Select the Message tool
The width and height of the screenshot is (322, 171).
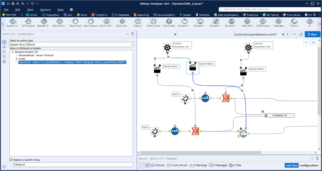[x=278, y=23]
